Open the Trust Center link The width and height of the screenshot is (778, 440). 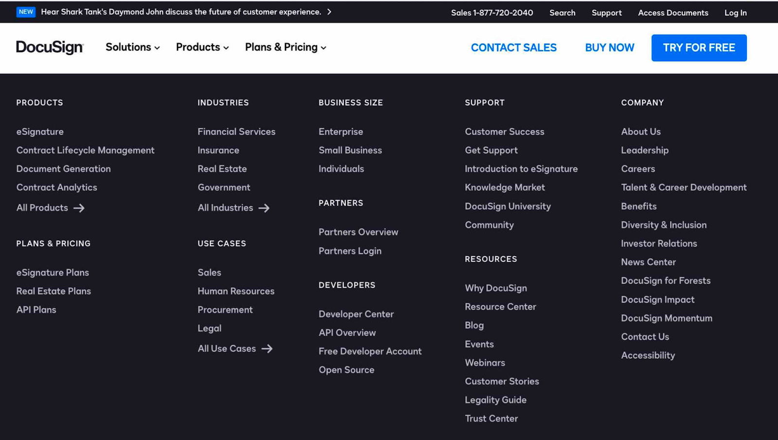pyautogui.click(x=491, y=418)
